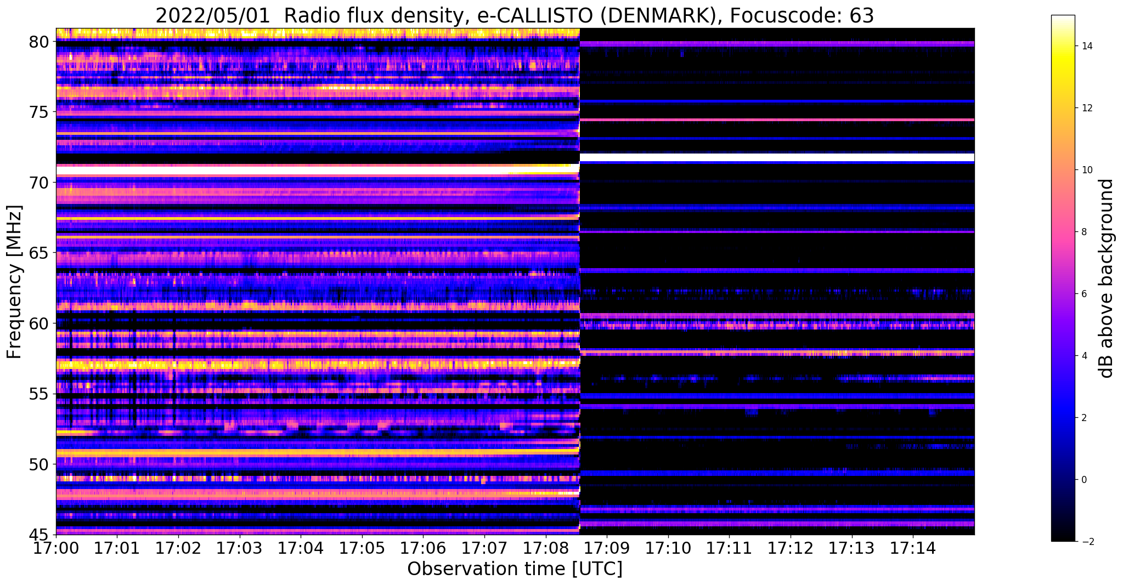Click the 45 MHz frequency tick label
The image size is (1123, 585).
(x=39, y=535)
